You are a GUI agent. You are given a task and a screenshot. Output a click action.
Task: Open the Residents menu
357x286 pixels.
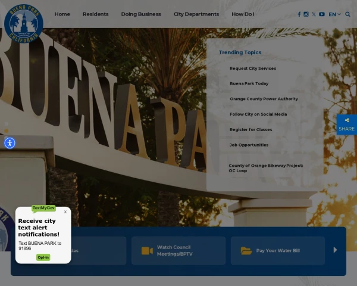(x=96, y=14)
